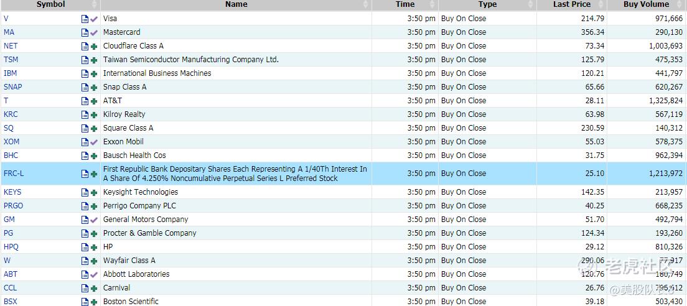687x306 pixels.
Task: Select the last price 230.59 for Square
Action: click(x=592, y=128)
